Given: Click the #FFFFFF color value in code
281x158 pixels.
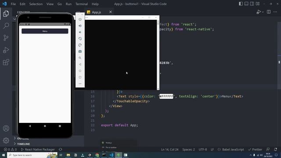Looking at the screenshot, I should (166, 97).
